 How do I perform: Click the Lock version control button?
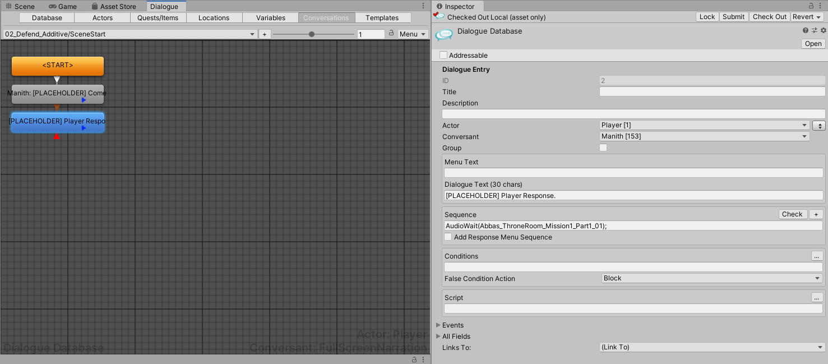pos(707,17)
